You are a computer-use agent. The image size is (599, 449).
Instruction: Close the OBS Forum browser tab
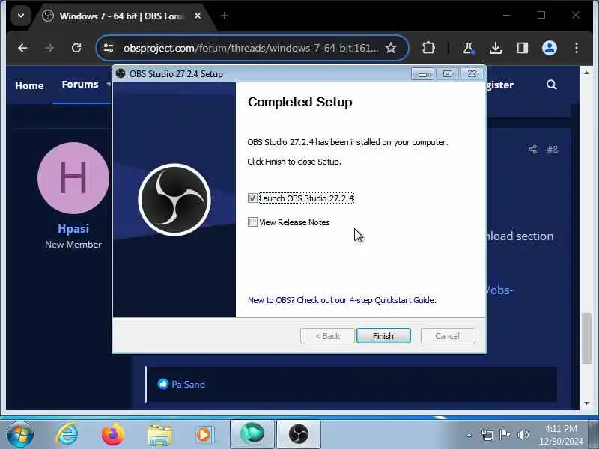pos(198,16)
